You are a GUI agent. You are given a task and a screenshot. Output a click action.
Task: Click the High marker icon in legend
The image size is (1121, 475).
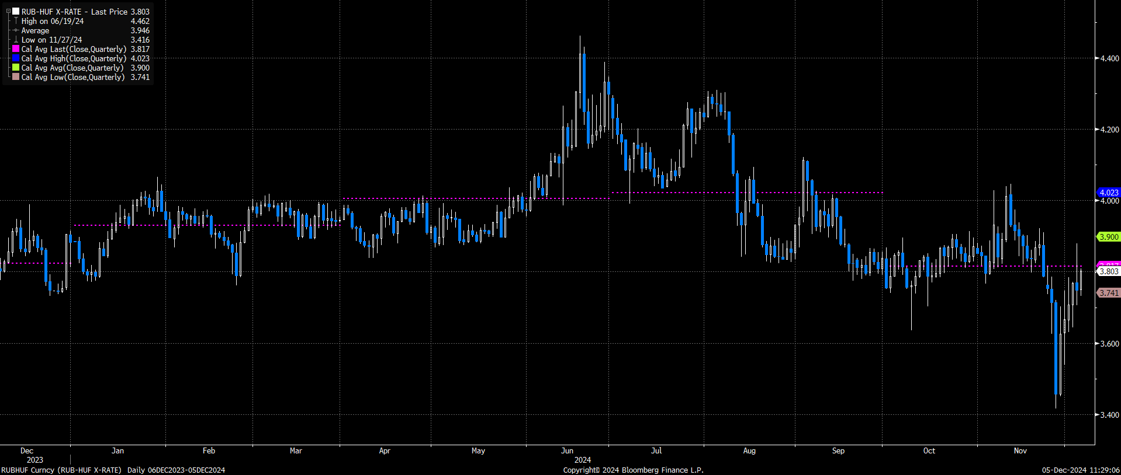click(16, 21)
